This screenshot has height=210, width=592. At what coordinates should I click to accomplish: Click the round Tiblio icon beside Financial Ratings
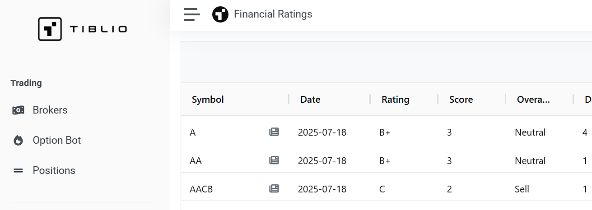[220, 14]
